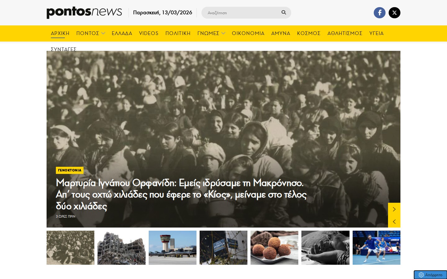Select the ΑΘΛΗΤΙΣΜΟΣ menu item
The image size is (447, 279).
[345, 33]
